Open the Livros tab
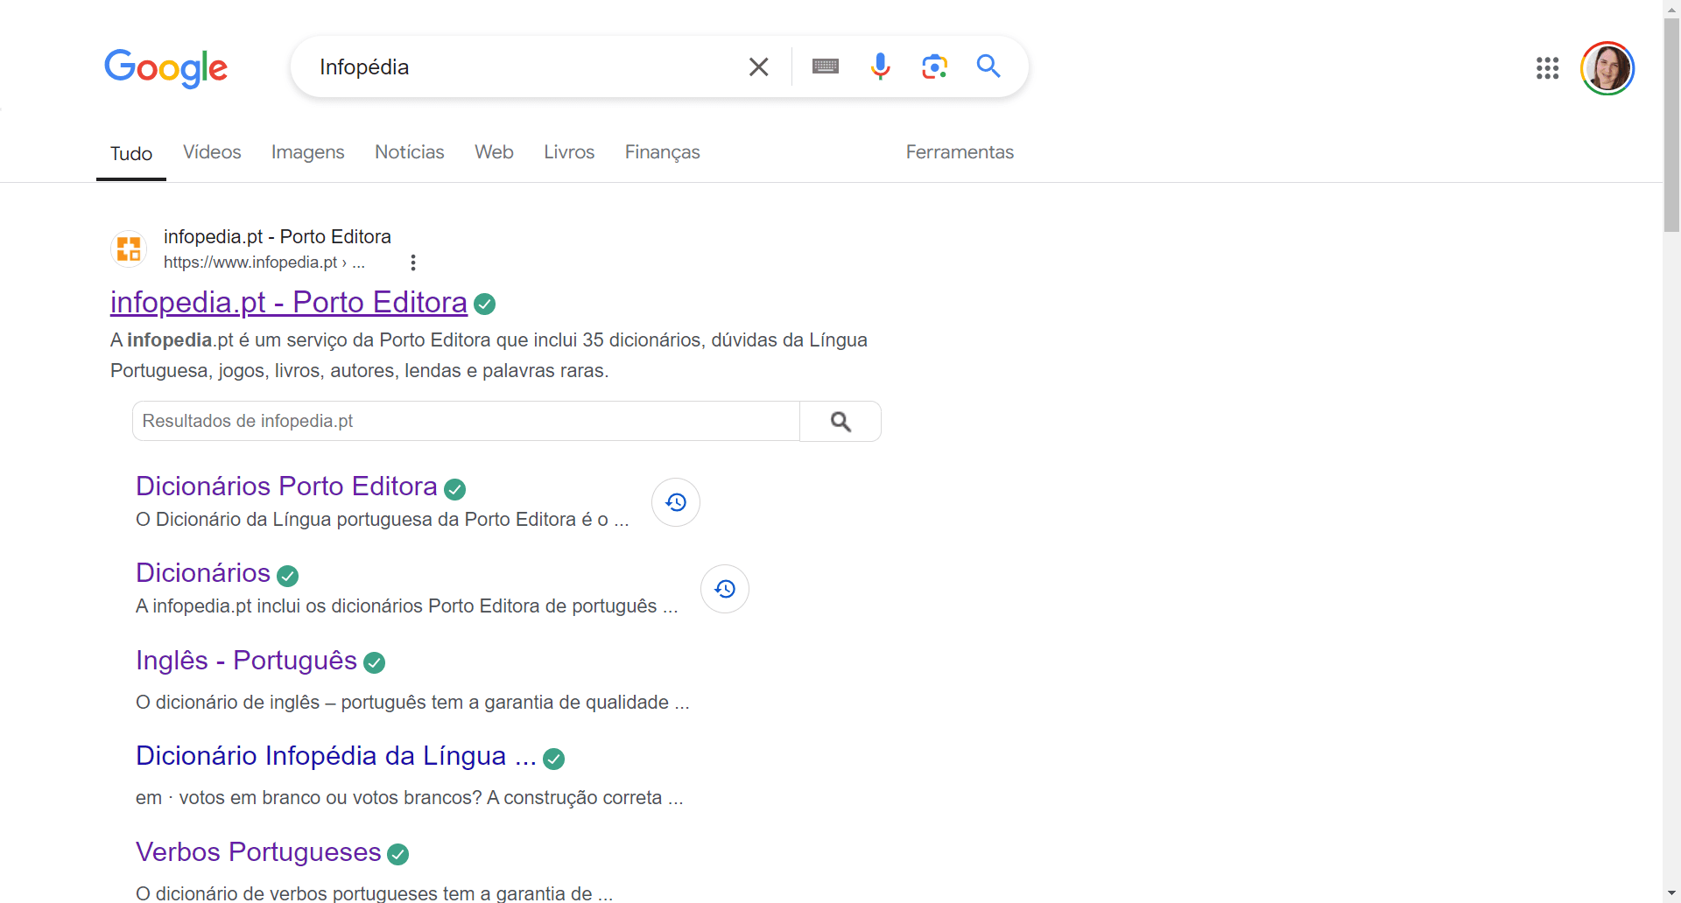This screenshot has height=903, width=1681. click(x=569, y=152)
